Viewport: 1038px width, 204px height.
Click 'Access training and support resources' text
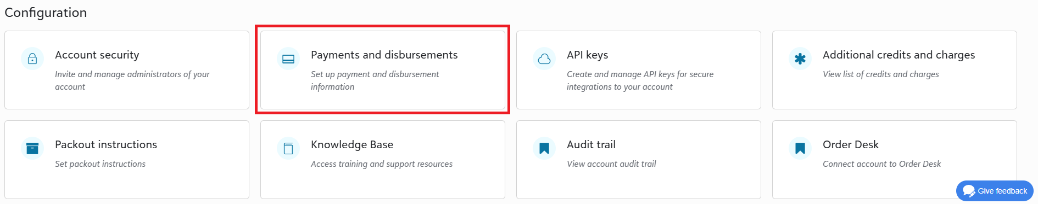[382, 164]
